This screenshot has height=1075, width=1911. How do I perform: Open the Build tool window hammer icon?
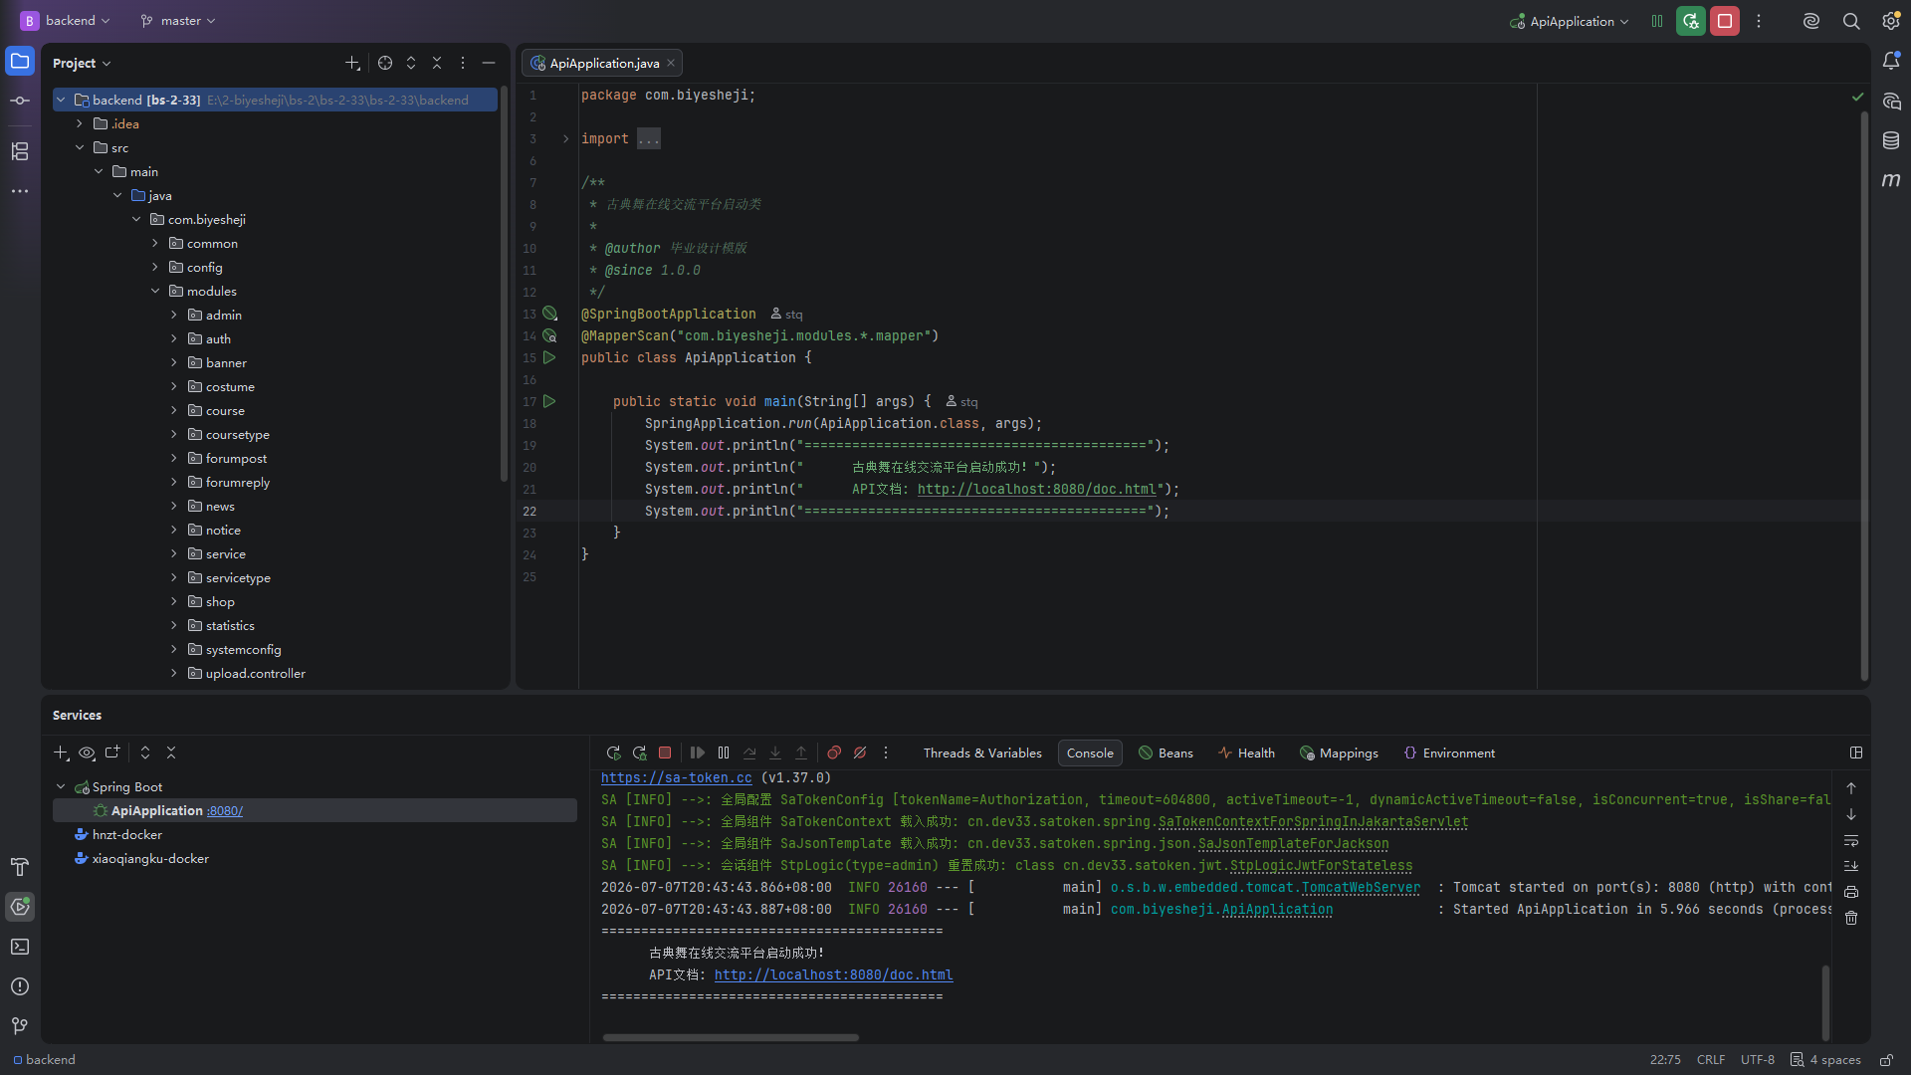[x=20, y=867]
